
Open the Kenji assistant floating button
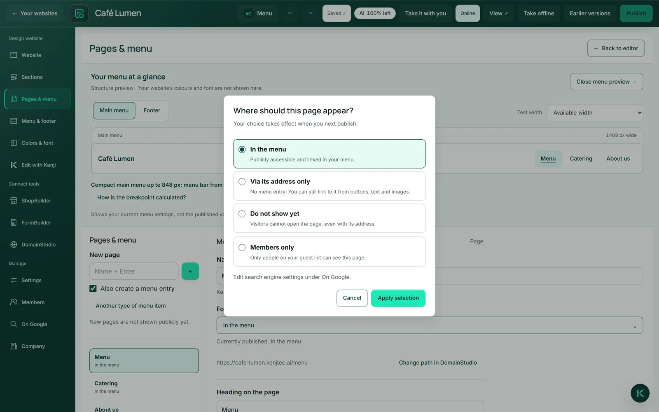640,393
